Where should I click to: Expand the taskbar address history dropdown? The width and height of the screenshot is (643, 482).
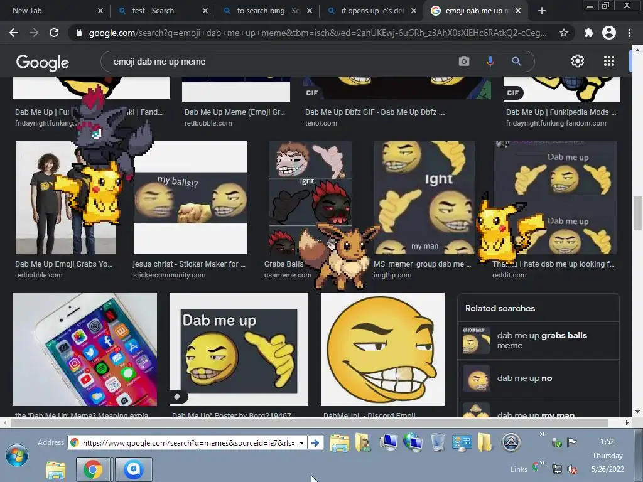[301, 442]
